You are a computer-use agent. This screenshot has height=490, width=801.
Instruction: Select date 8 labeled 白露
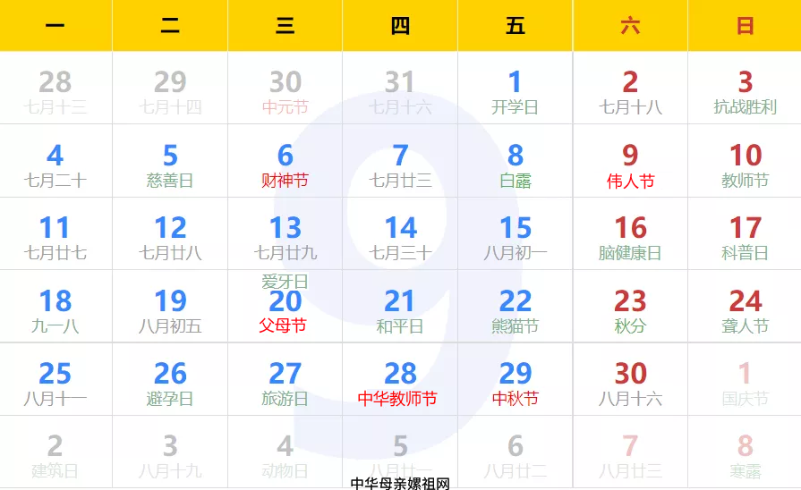[516, 161]
